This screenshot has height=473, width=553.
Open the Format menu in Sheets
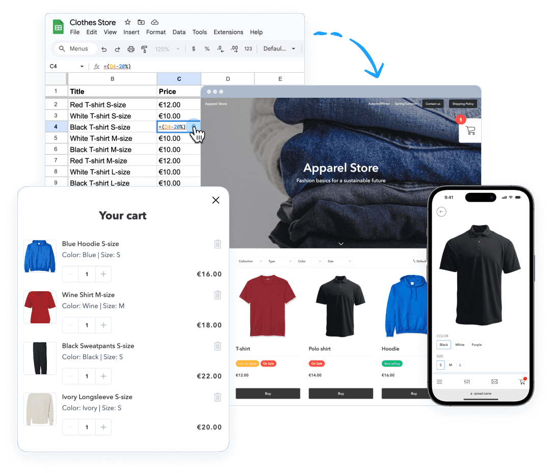[156, 32]
